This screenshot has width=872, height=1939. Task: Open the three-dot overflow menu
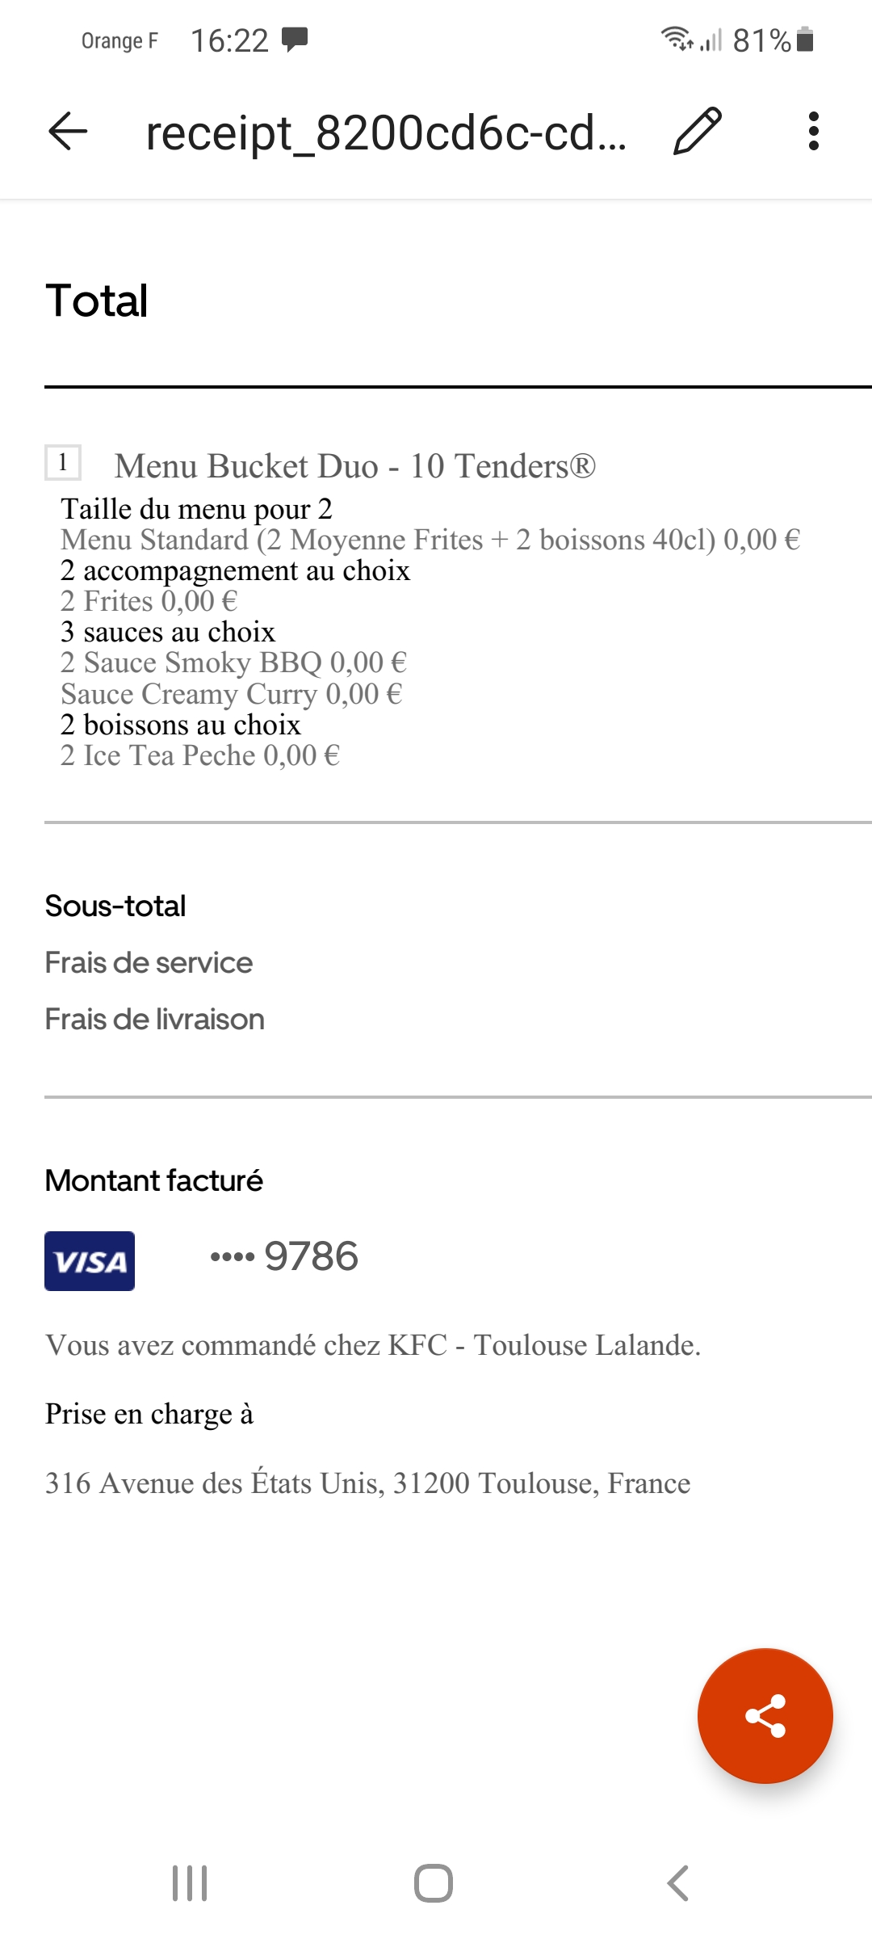click(814, 131)
